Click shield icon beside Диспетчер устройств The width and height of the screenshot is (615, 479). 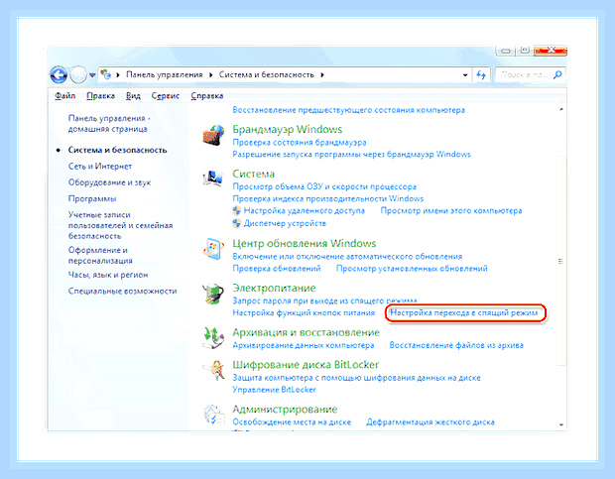(236, 223)
